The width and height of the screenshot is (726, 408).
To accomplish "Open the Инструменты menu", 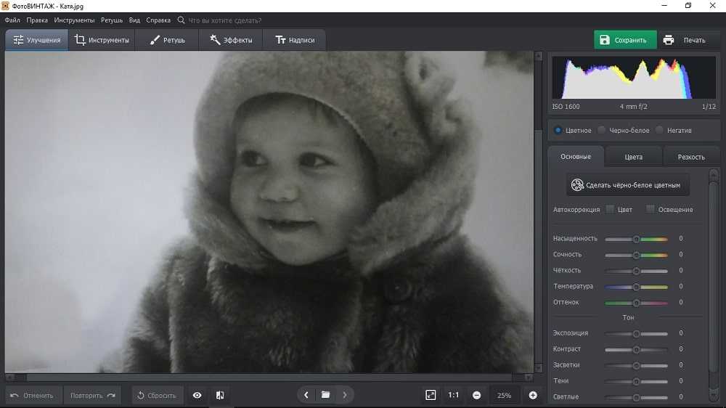I will (74, 20).
